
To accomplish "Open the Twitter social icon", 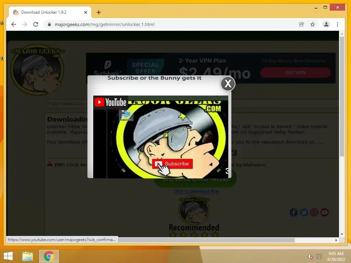I will point(304,212).
